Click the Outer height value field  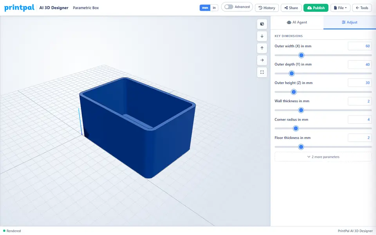360,83
